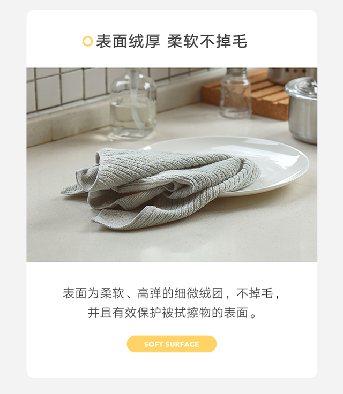Click the yellow circle bullet icon
The height and width of the screenshot is (394, 343).
pyautogui.click(x=87, y=41)
